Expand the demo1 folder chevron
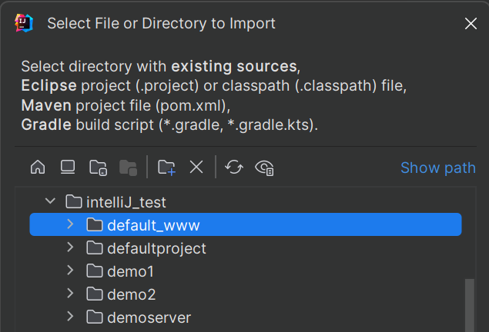Screen dimensions: 489x332 (70, 271)
